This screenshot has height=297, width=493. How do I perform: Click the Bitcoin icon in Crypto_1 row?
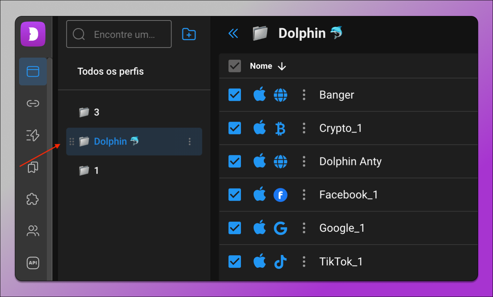281,129
